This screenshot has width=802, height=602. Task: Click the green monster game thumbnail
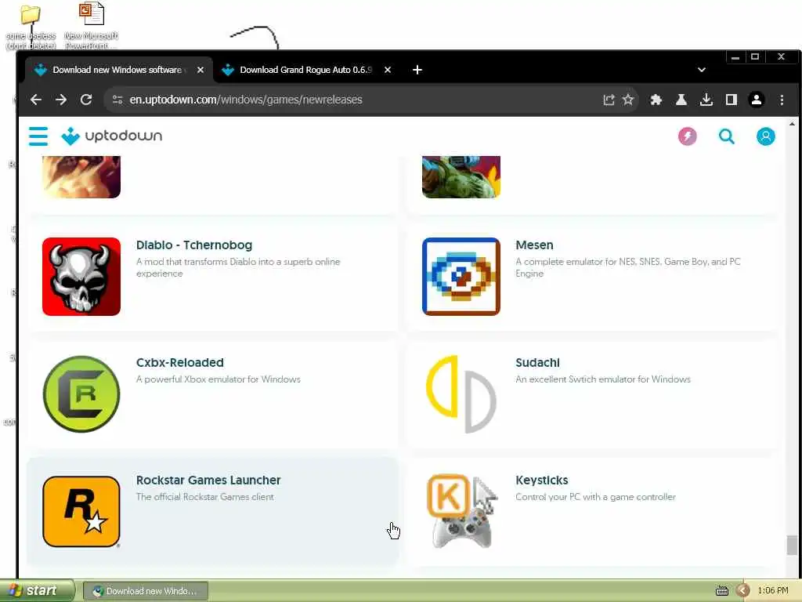click(461, 177)
